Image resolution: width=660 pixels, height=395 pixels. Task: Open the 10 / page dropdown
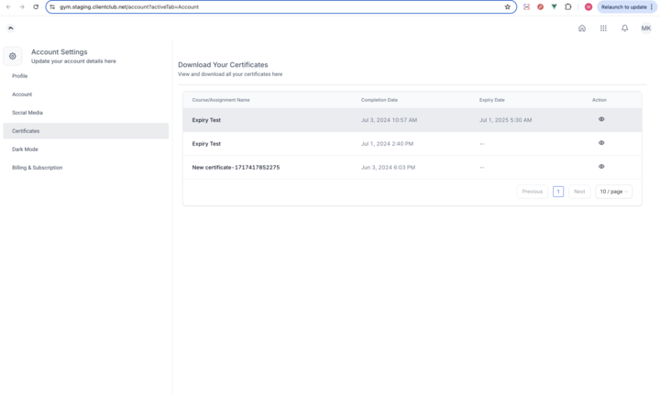613,192
